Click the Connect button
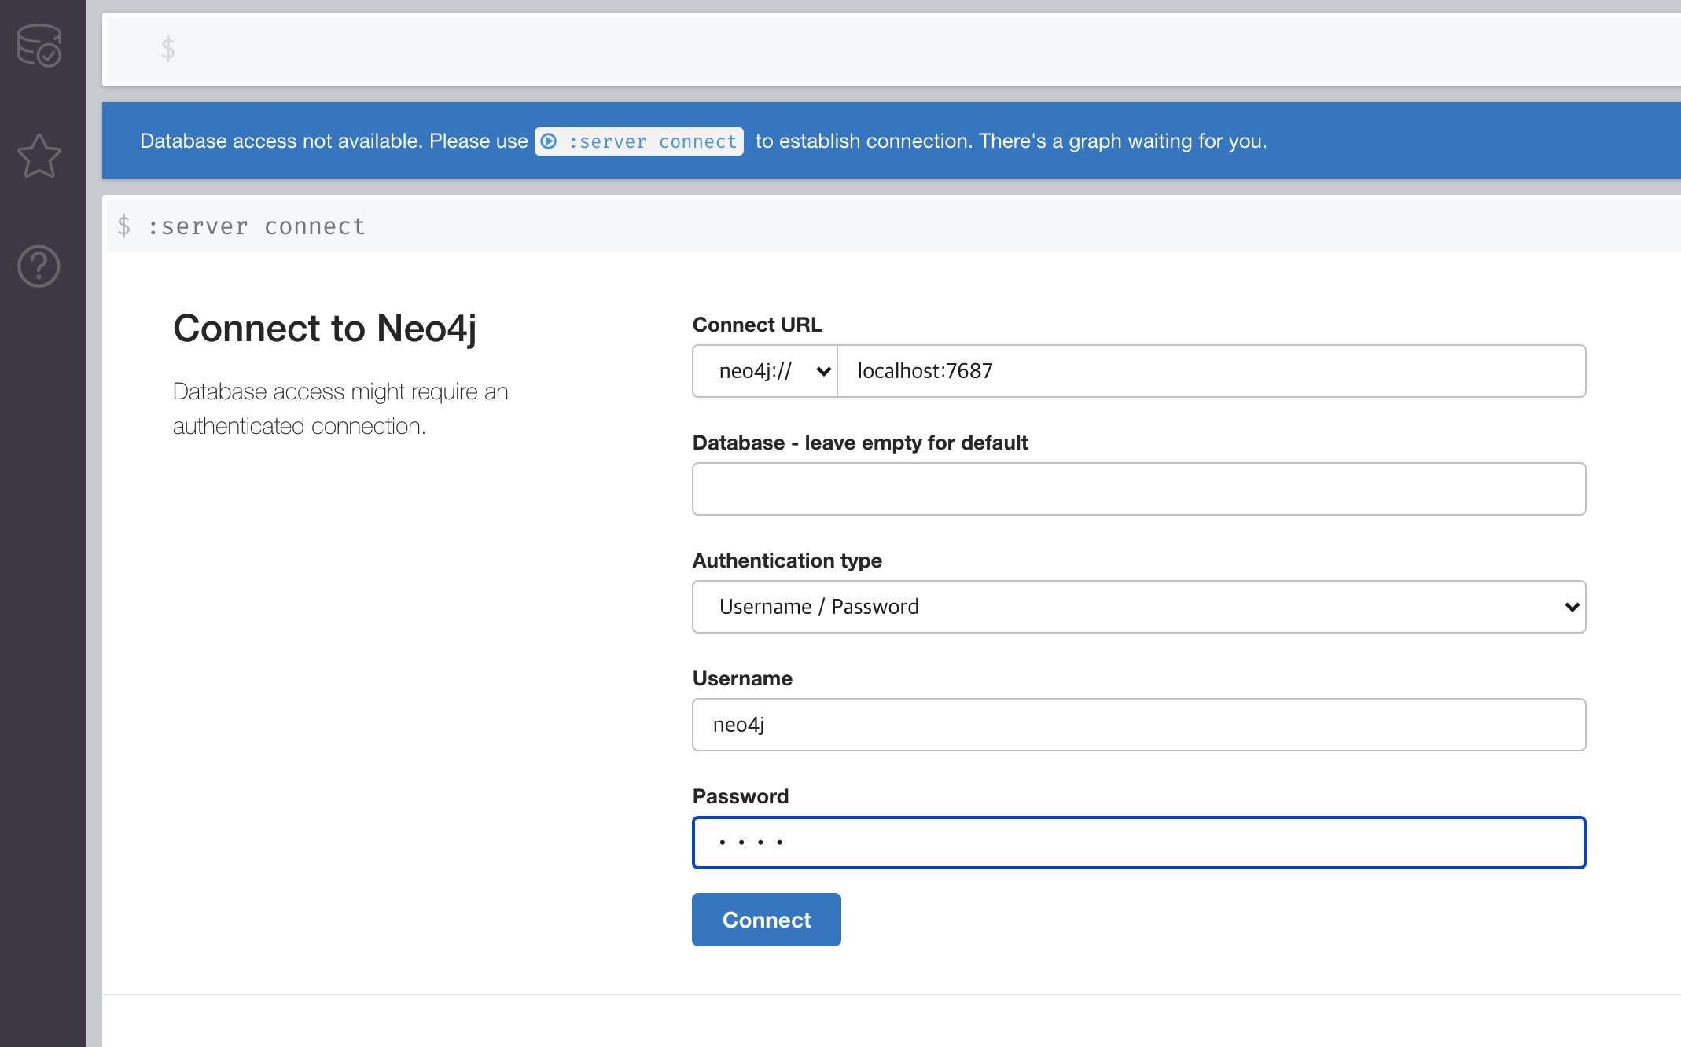Screen dimensions: 1681x1047 [766, 920]
